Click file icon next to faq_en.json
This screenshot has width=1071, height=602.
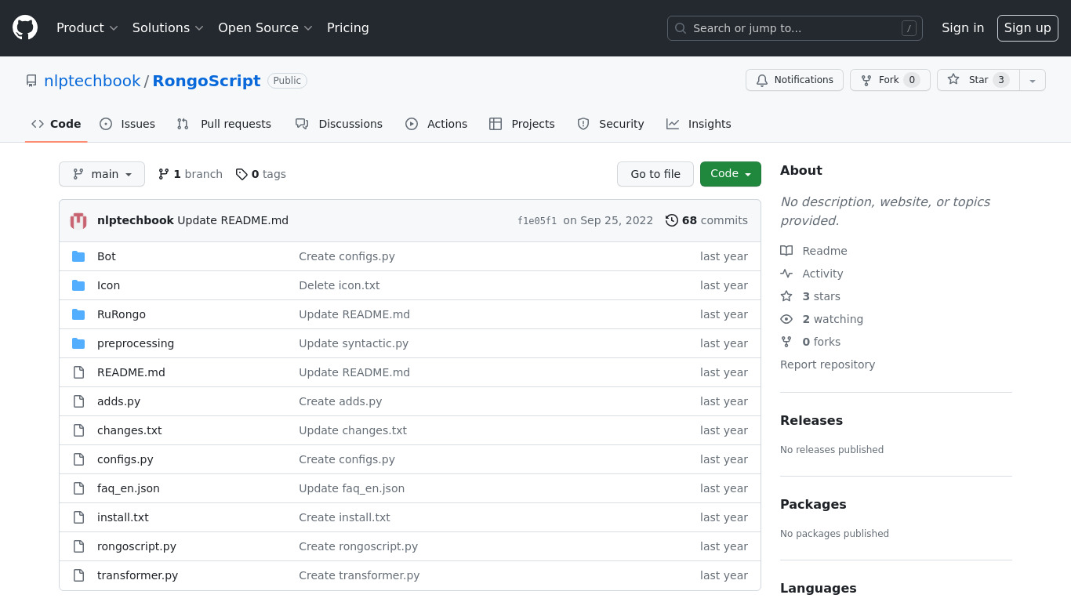pyautogui.click(x=78, y=488)
